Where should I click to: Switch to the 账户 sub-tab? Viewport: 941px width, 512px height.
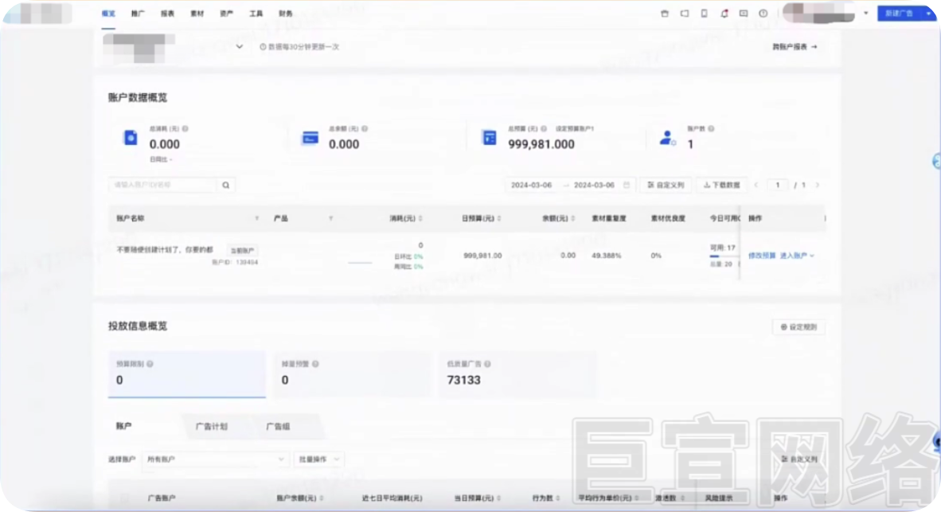click(x=123, y=426)
